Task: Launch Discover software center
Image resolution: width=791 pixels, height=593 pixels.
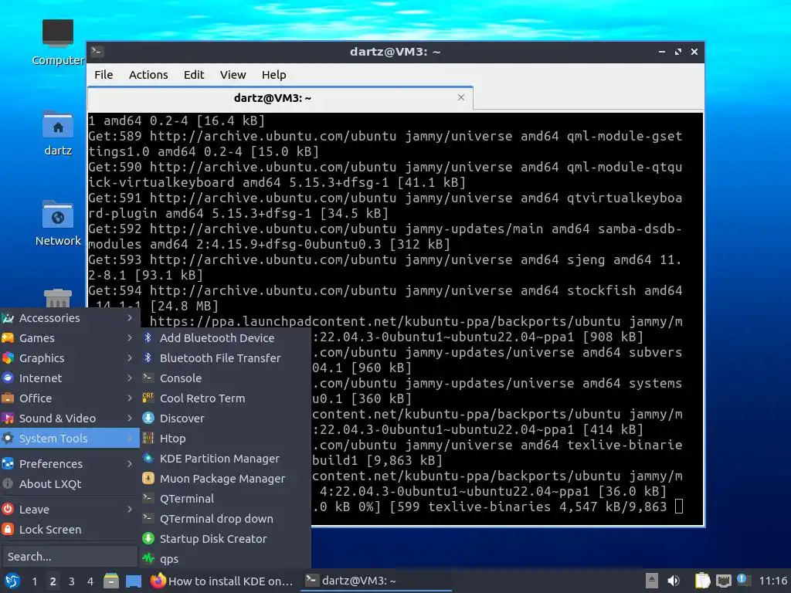Action: tap(226, 418)
